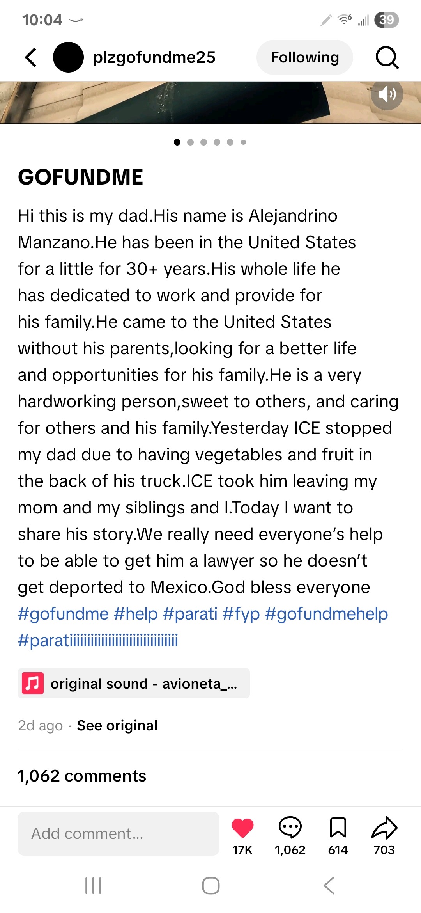
Task: Mute the post sound speaker icon
Action: pyautogui.click(x=387, y=94)
